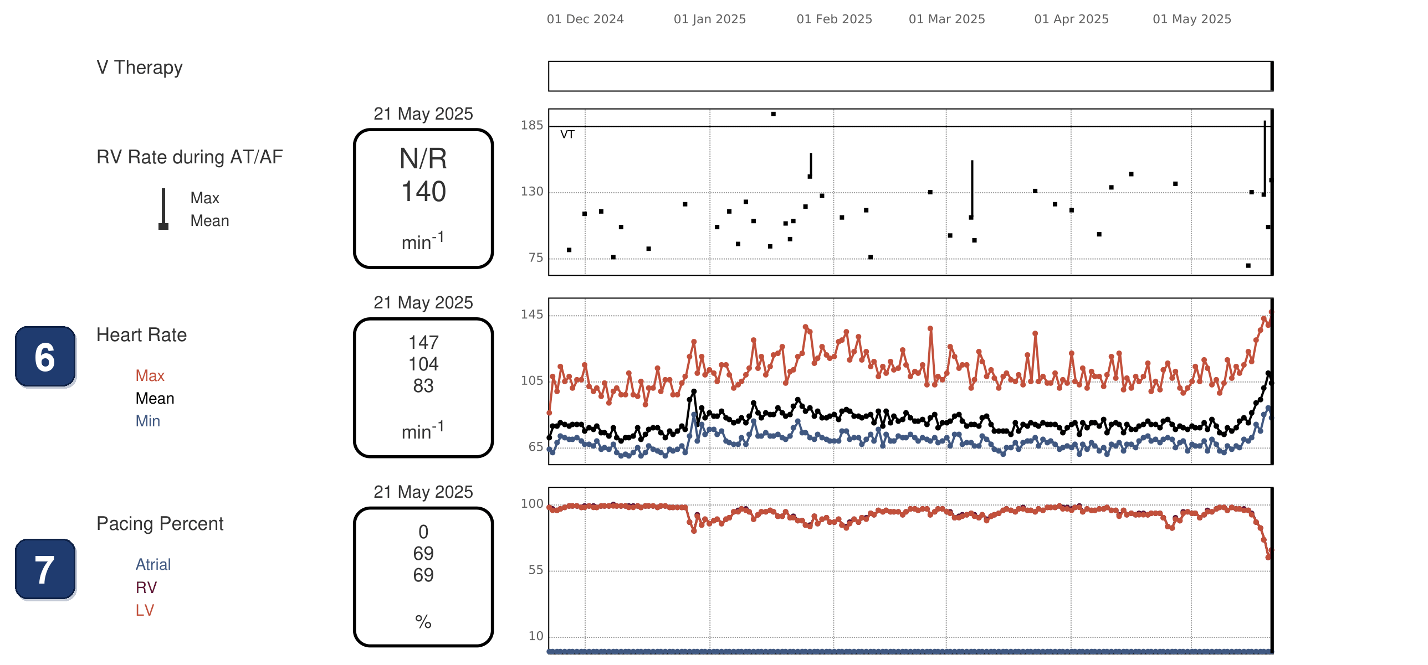This screenshot has height=665, width=1428.
Task: Click the 105 axis value on heart rate chart
Action: click(x=531, y=380)
